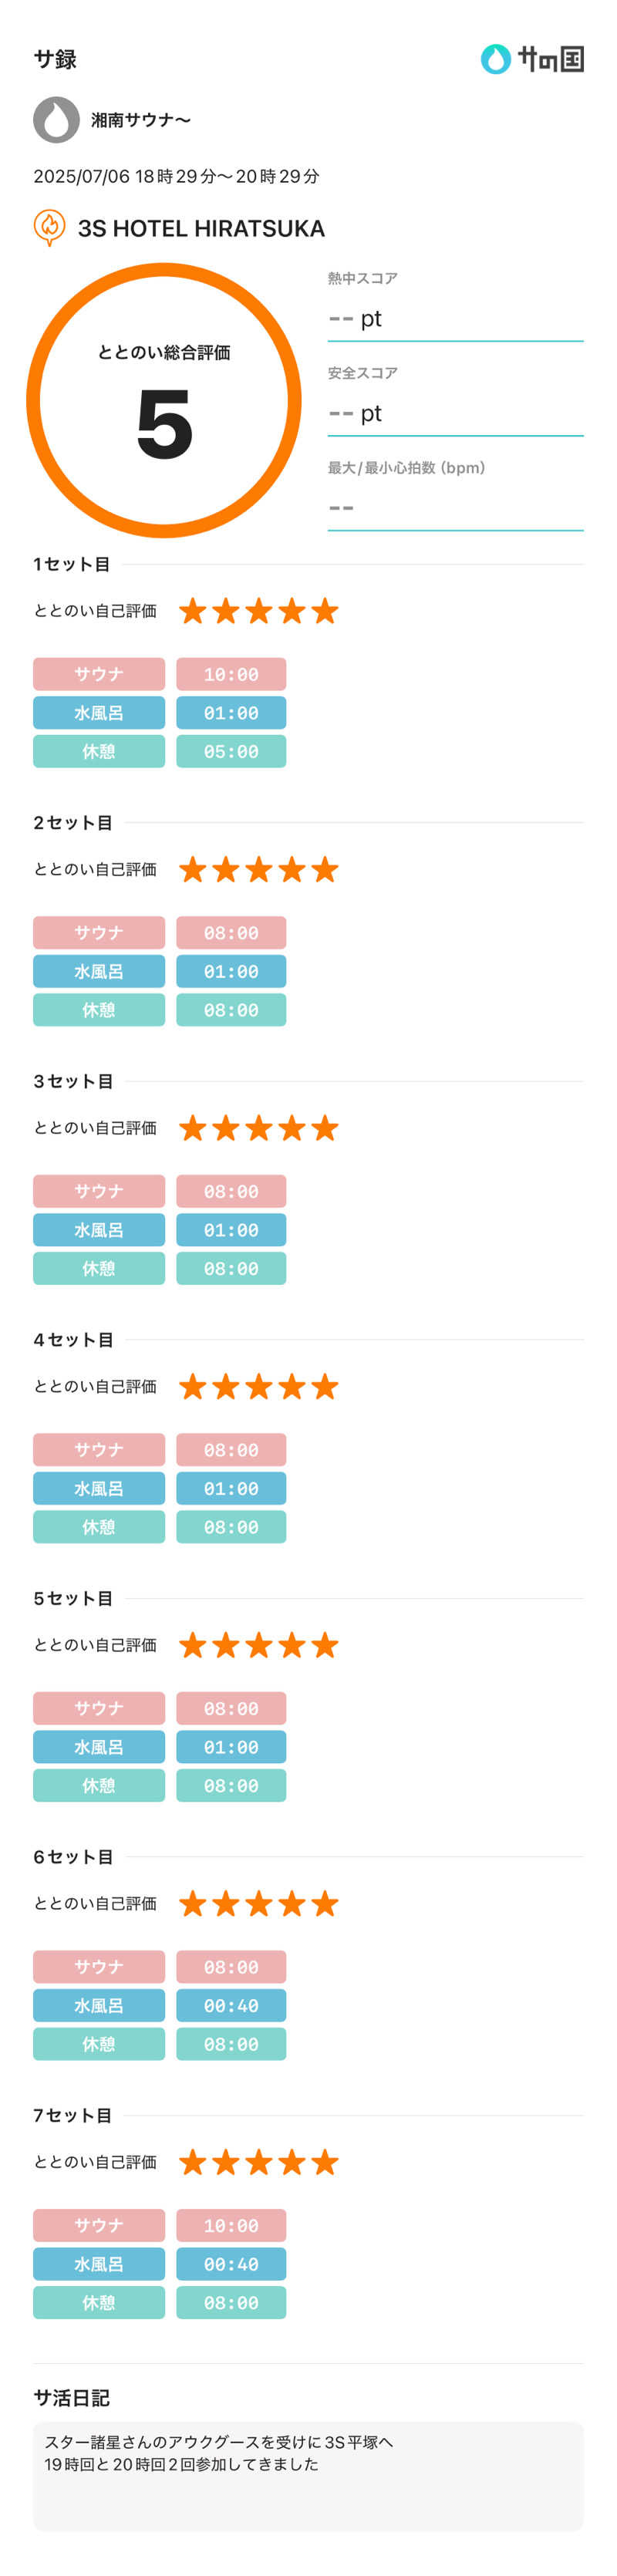The image size is (617, 2576).
Task: Click the 05:00 rest time in set 1
Action: click(x=231, y=751)
